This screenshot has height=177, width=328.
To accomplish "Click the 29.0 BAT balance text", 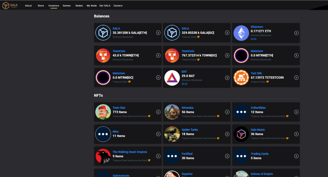I will click(x=188, y=76).
